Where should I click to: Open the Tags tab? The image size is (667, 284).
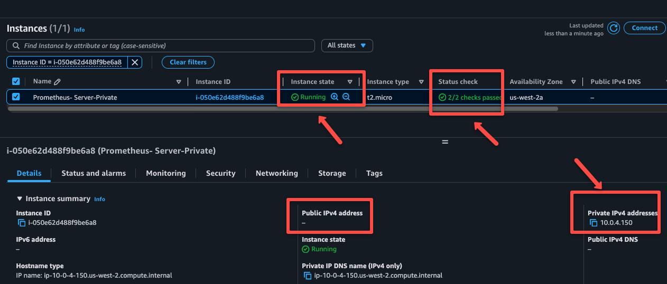374,173
